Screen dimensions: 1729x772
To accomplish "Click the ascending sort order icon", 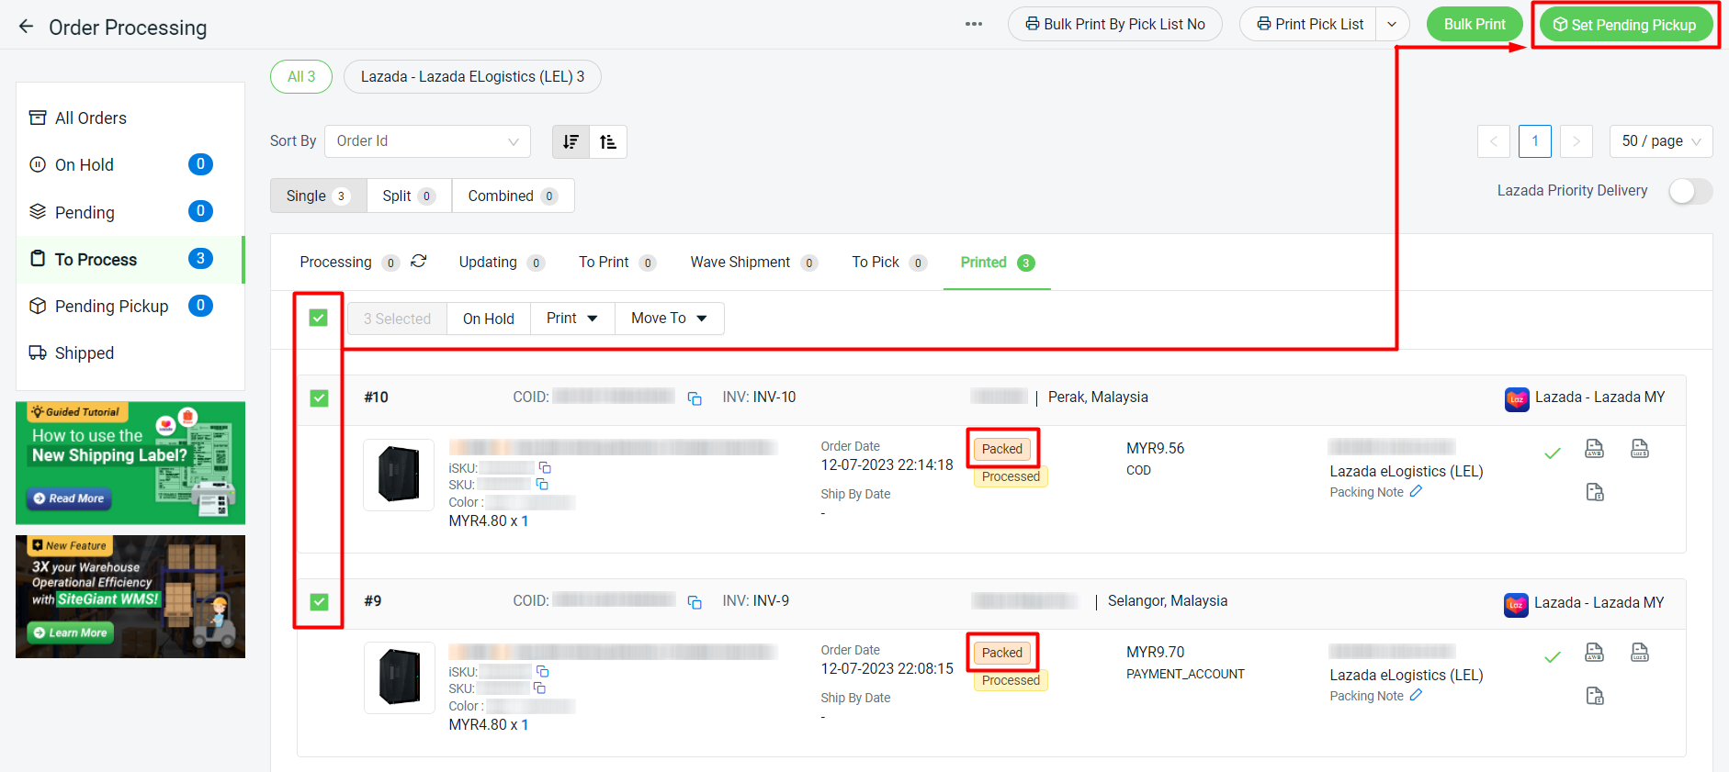I will tap(608, 141).
